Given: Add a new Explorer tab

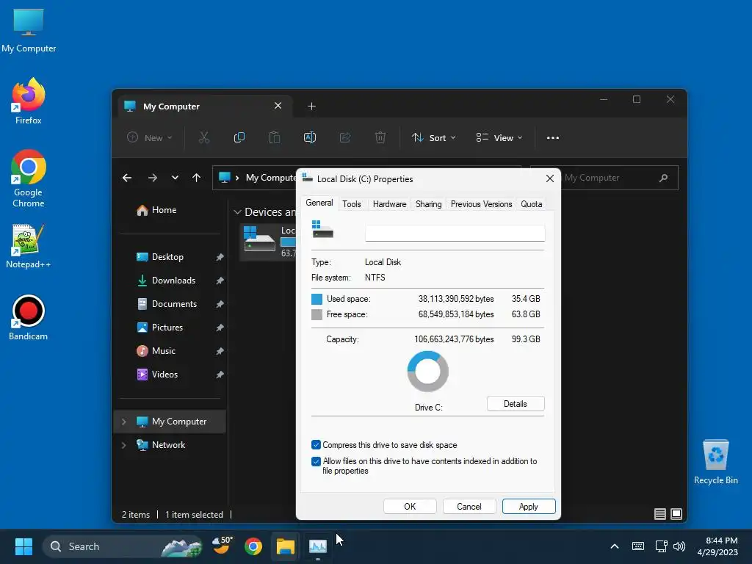Looking at the screenshot, I should [311, 106].
